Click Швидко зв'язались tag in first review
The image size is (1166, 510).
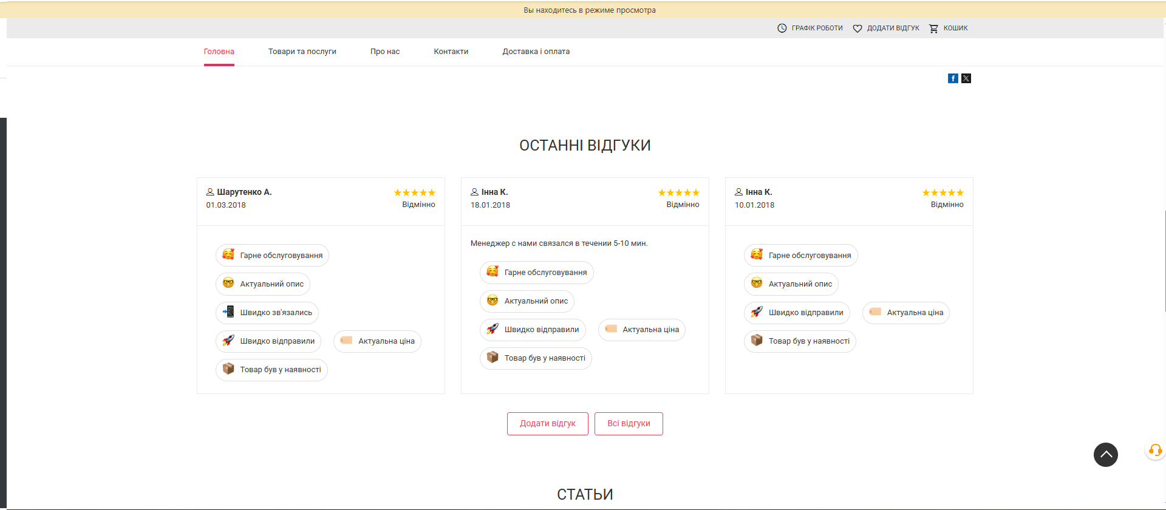click(x=267, y=313)
